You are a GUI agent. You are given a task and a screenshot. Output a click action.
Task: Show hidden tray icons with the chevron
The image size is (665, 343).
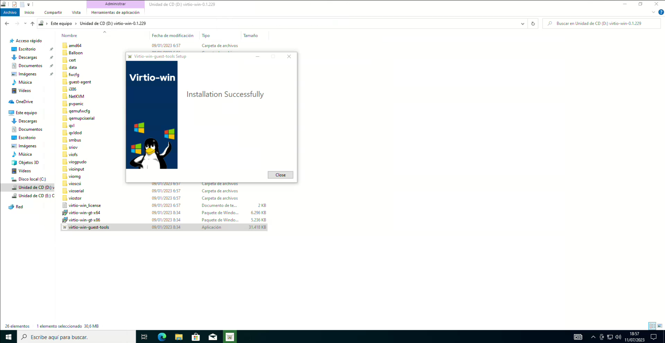(593, 337)
